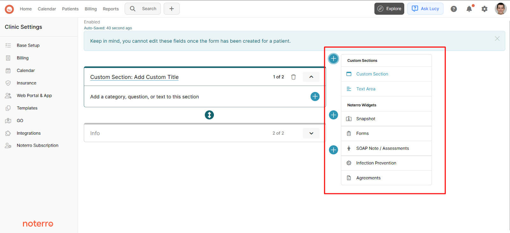This screenshot has height=233, width=510.
Task: Click the reorder sections arrow button
Action: (x=209, y=115)
